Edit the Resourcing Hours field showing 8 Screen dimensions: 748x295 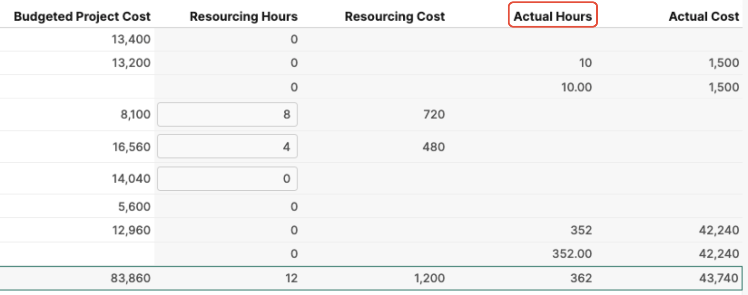point(227,115)
